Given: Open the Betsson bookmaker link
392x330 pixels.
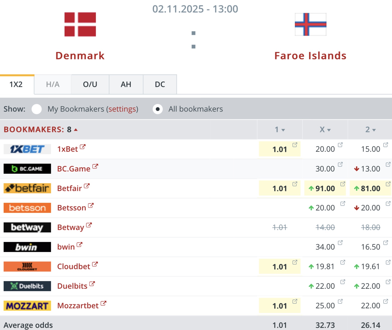Looking at the screenshot, I should [x=72, y=208].
